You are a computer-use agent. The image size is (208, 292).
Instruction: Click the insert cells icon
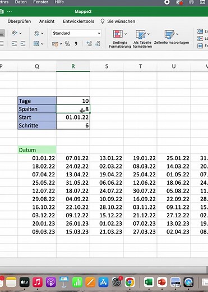point(200,31)
